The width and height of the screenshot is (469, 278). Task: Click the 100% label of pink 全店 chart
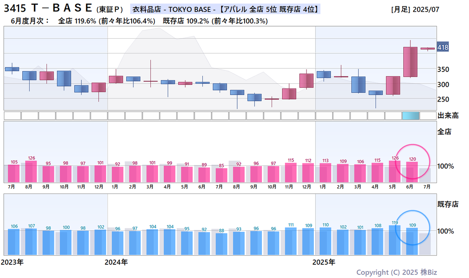pyautogui.click(x=446, y=166)
